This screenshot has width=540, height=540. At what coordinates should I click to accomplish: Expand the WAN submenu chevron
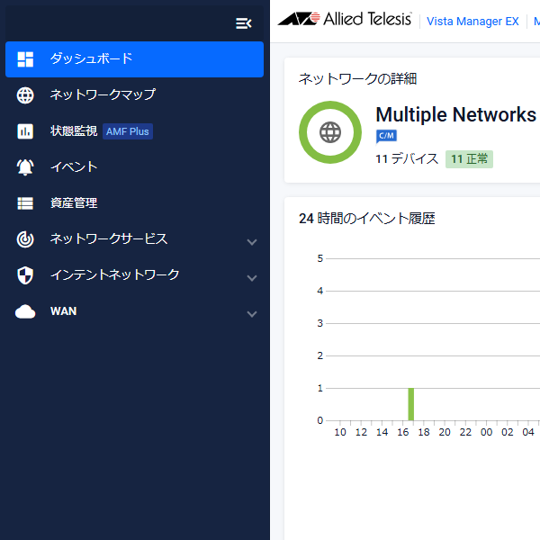click(x=252, y=314)
